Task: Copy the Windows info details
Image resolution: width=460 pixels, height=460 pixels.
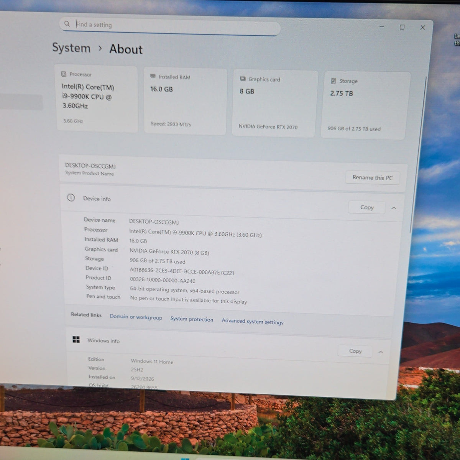Action: click(355, 351)
